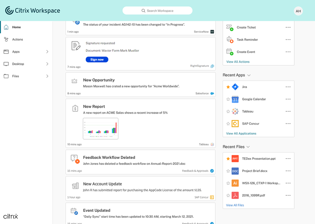315x224 pixels.
Task: Click the New Opportunity crown icon
Action: pos(74,81)
